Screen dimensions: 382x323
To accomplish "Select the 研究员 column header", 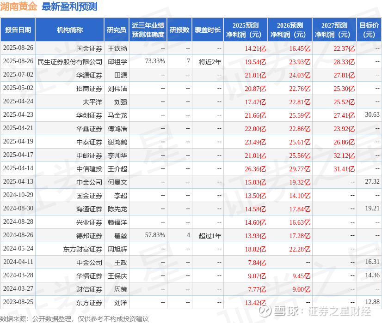I will tap(117, 30).
